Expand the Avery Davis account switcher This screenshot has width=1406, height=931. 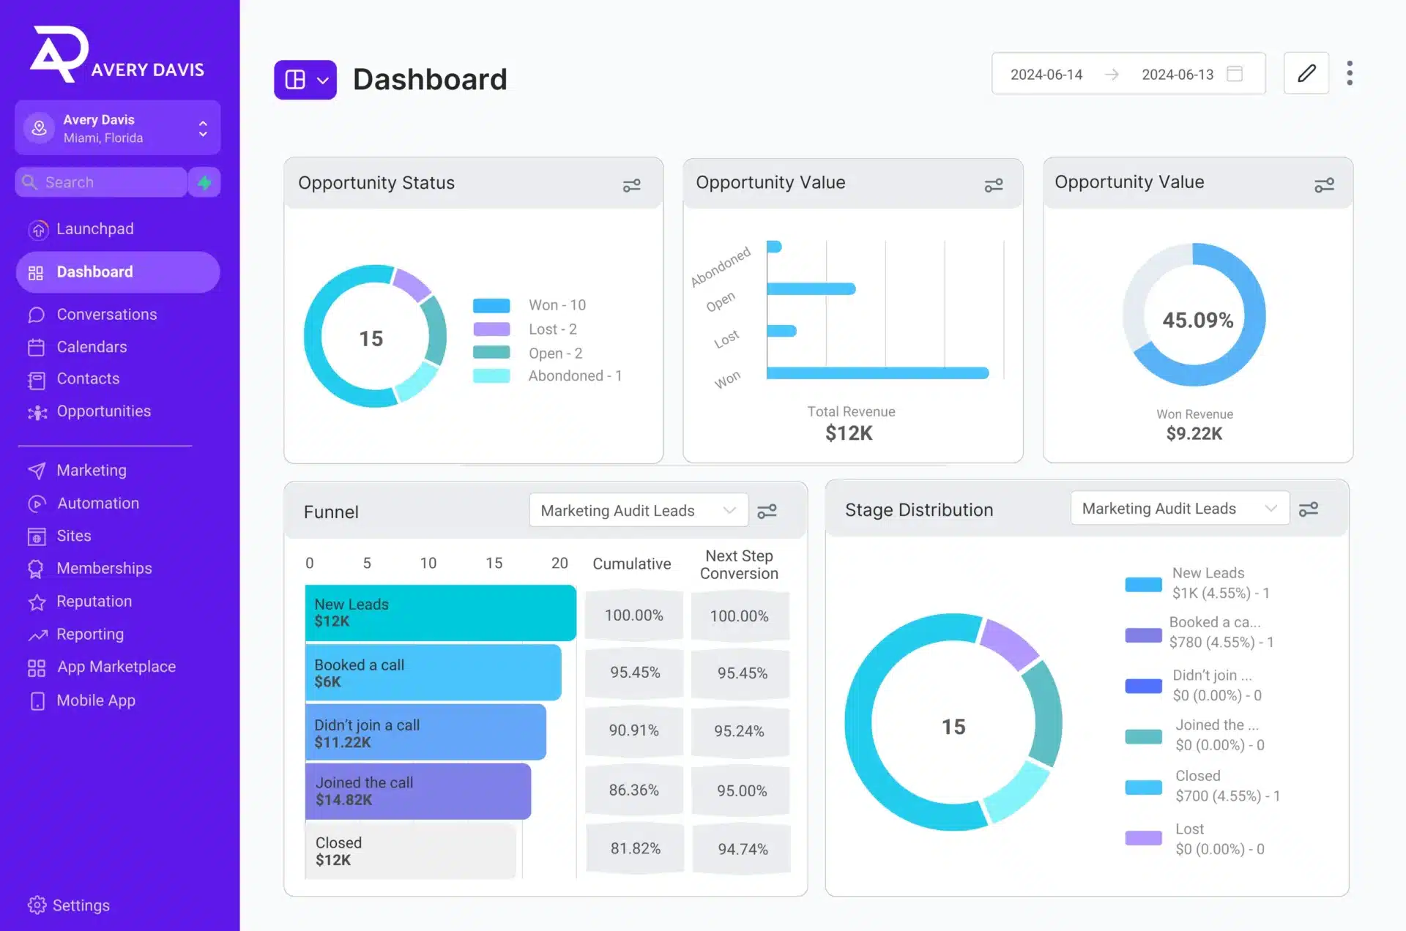(118, 128)
